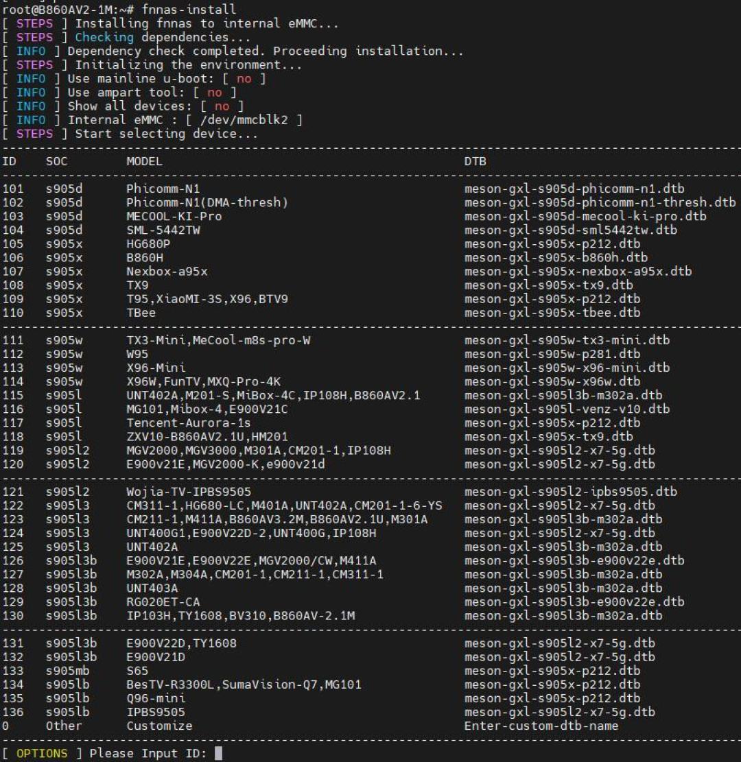Click model "TX9" in row 108
The height and width of the screenshot is (762, 741).
137,285
